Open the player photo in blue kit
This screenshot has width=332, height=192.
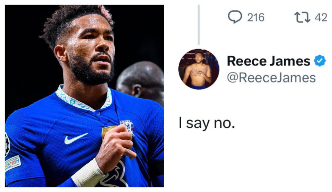(84, 96)
